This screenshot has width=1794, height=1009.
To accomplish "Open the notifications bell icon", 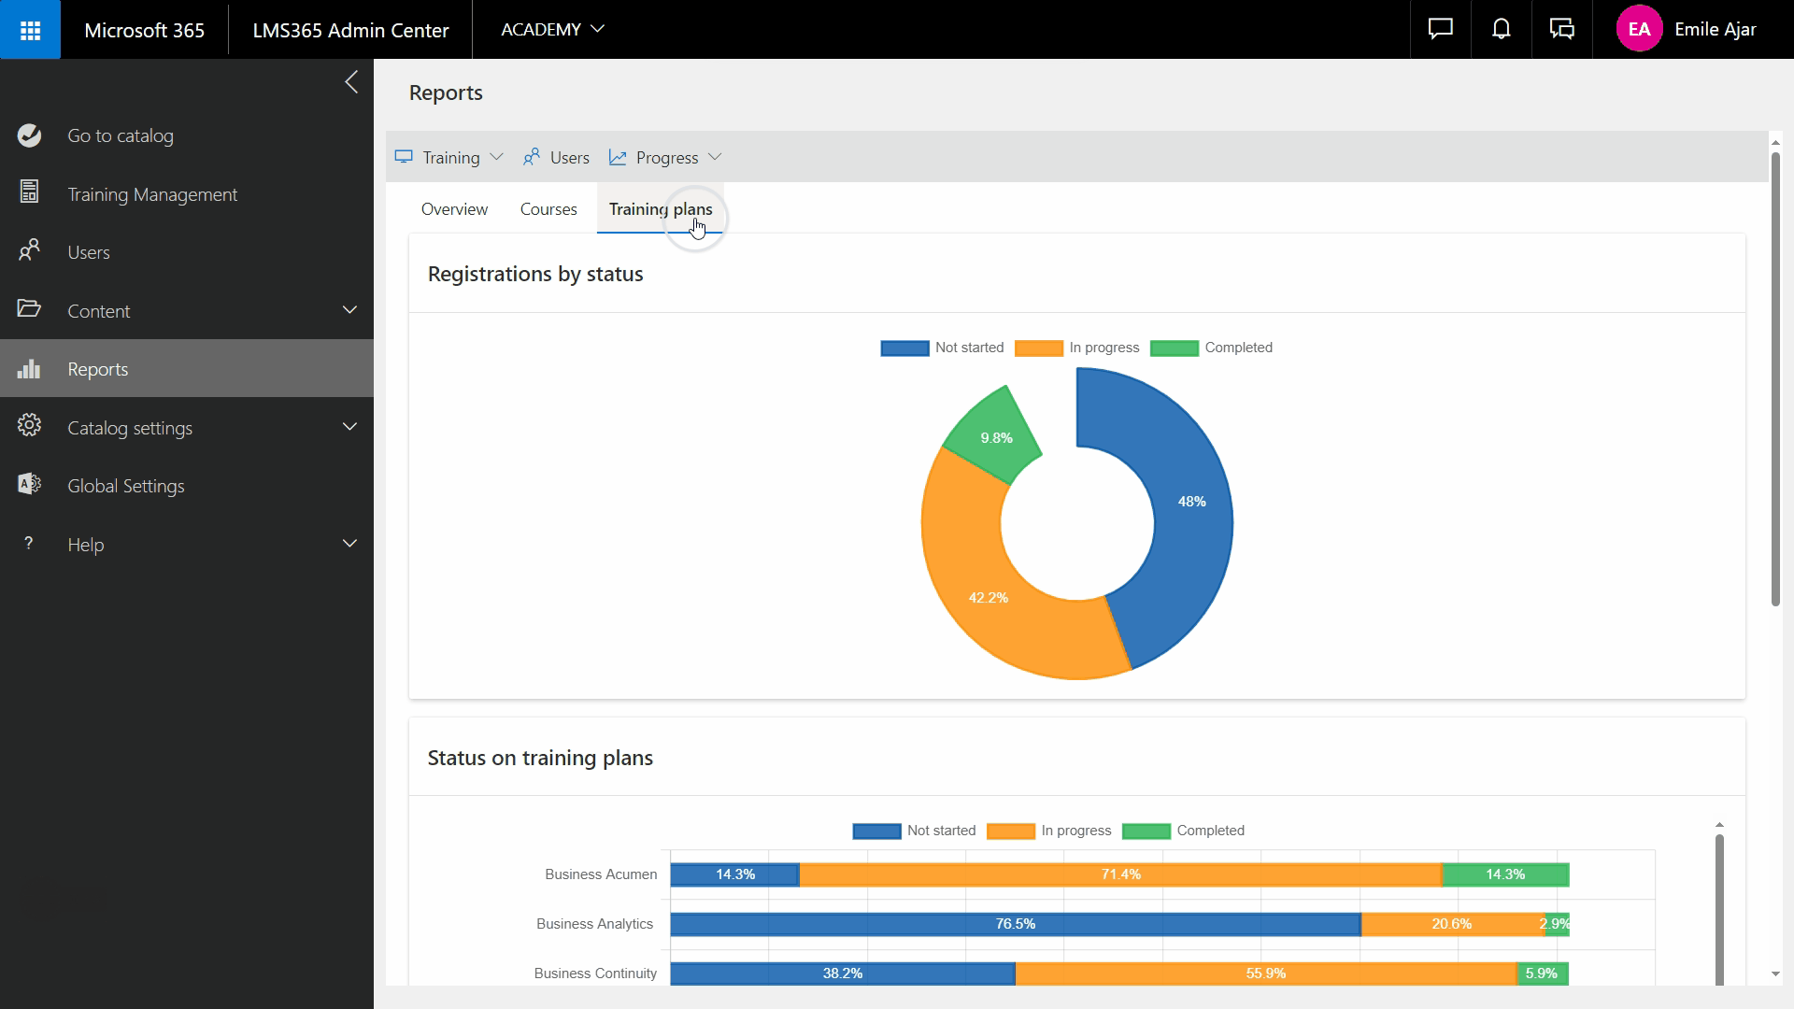I will coord(1501,30).
